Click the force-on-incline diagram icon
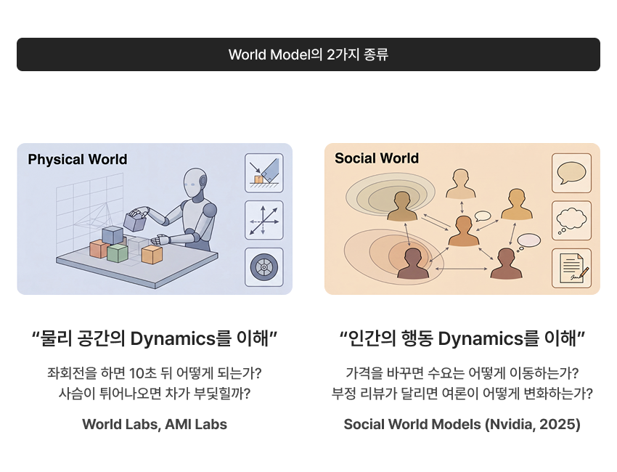617x472 pixels. [264, 173]
